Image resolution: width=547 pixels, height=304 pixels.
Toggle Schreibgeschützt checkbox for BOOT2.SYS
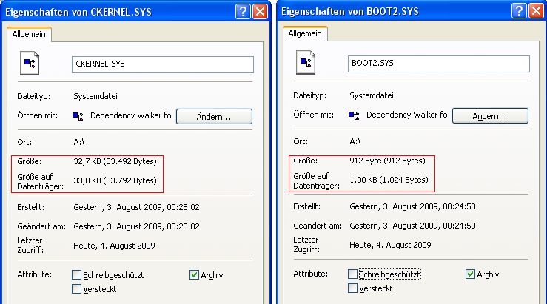(352, 274)
